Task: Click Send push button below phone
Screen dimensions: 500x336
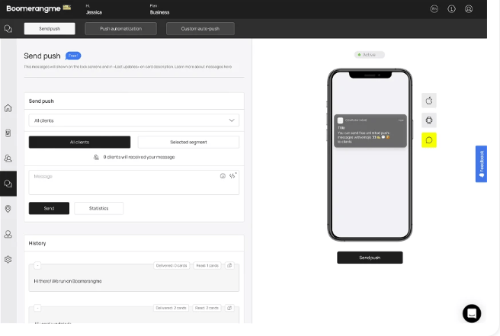Action: pos(370,258)
